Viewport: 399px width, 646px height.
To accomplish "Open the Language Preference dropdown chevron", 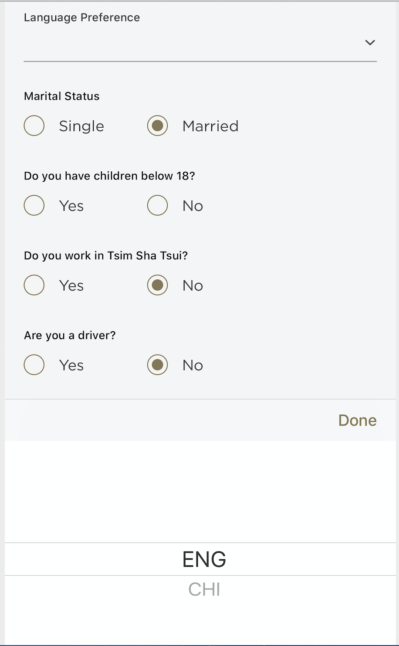I will point(370,43).
